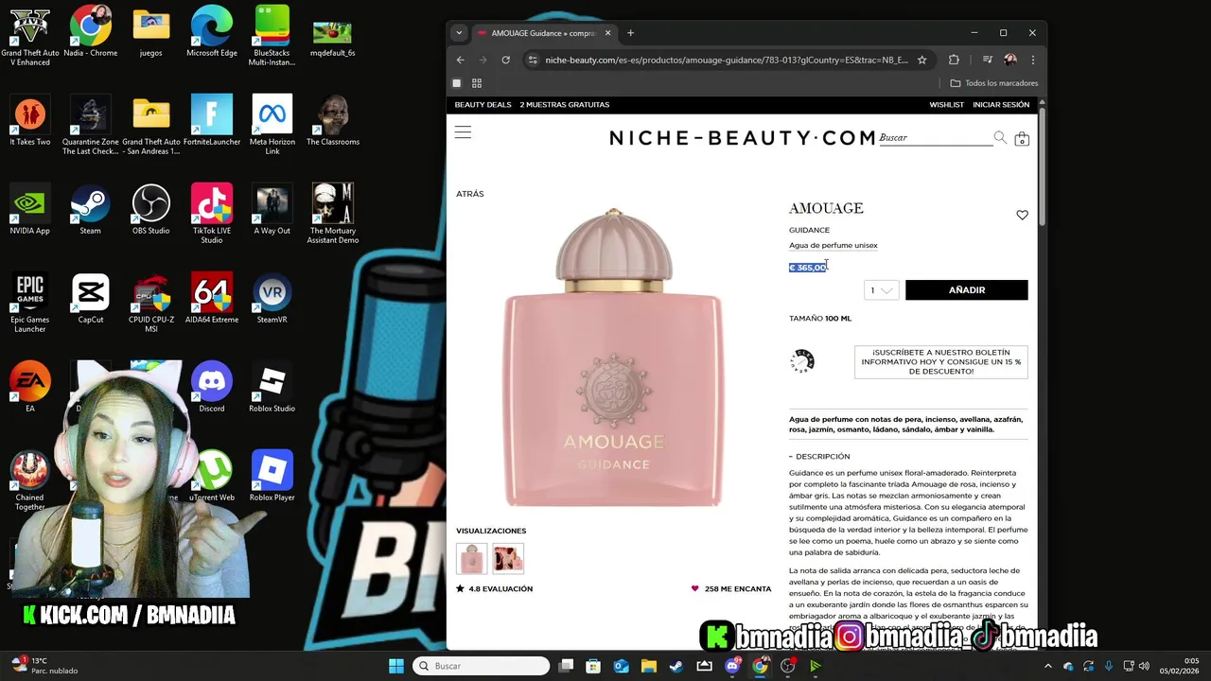Viewport: 1211px width, 681px height.
Task: Open the juegos folder on desktop
Action: (150, 31)
